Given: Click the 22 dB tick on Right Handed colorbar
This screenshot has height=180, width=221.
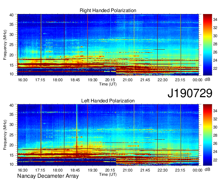Looking at the screenshot, I should 215,68.
